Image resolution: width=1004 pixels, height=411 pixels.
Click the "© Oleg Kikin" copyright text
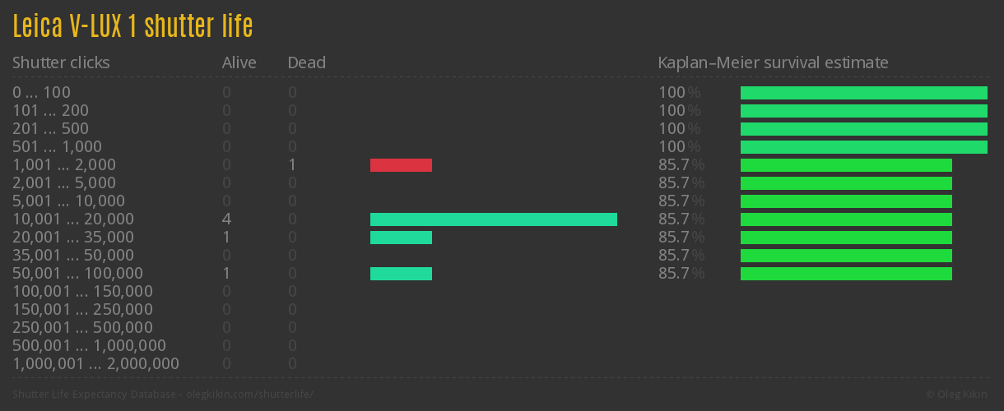[958, 395]
